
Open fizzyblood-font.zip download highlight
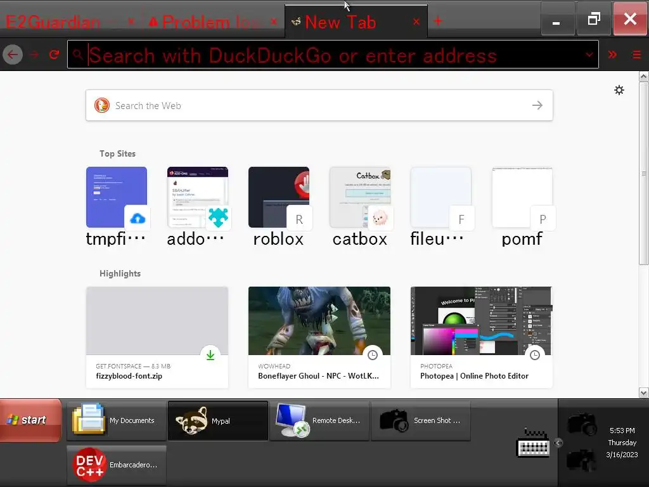click(157, 337)
